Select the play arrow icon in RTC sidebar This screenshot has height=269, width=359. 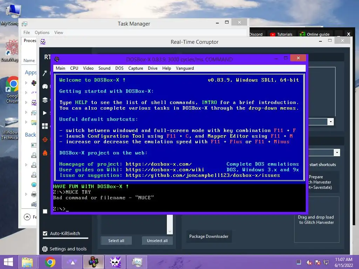(x=45, y=113)
